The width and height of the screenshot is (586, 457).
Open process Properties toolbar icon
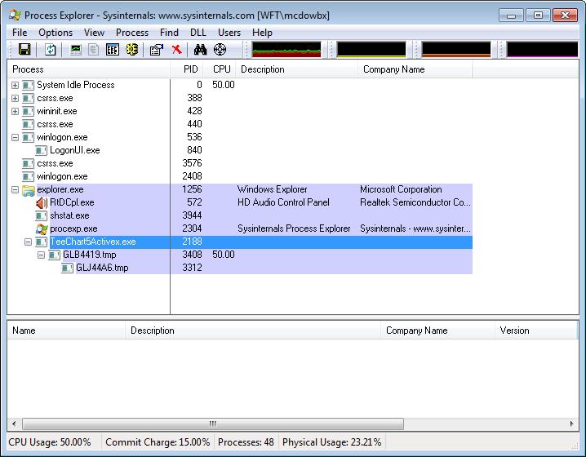coord(157,49)
